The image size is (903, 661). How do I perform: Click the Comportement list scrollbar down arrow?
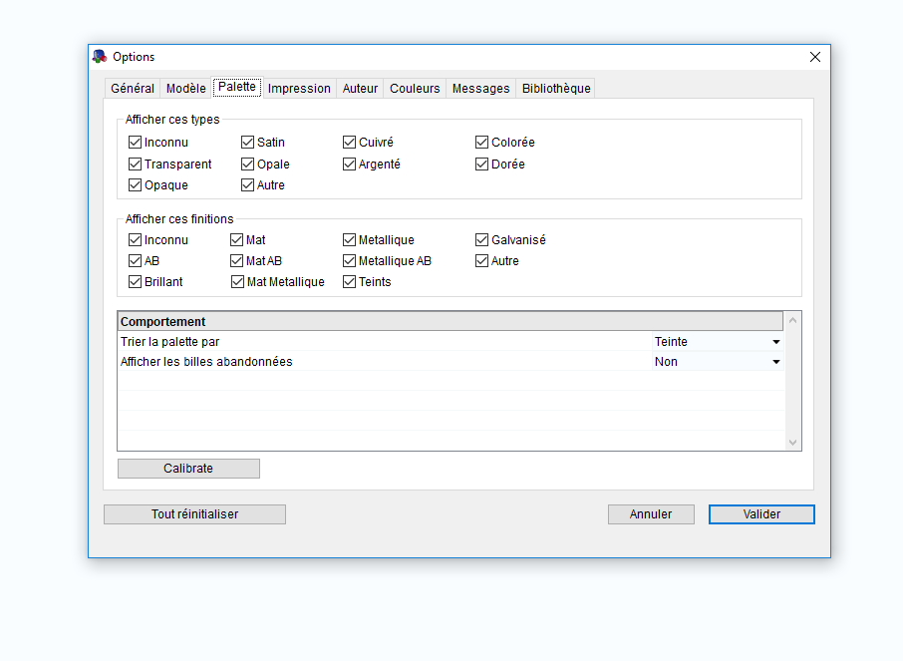tap(793, 442)
